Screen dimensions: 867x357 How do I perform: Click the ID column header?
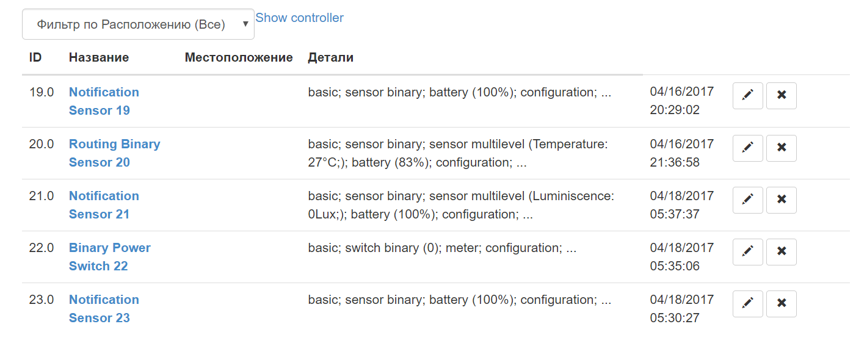point(35,57)
